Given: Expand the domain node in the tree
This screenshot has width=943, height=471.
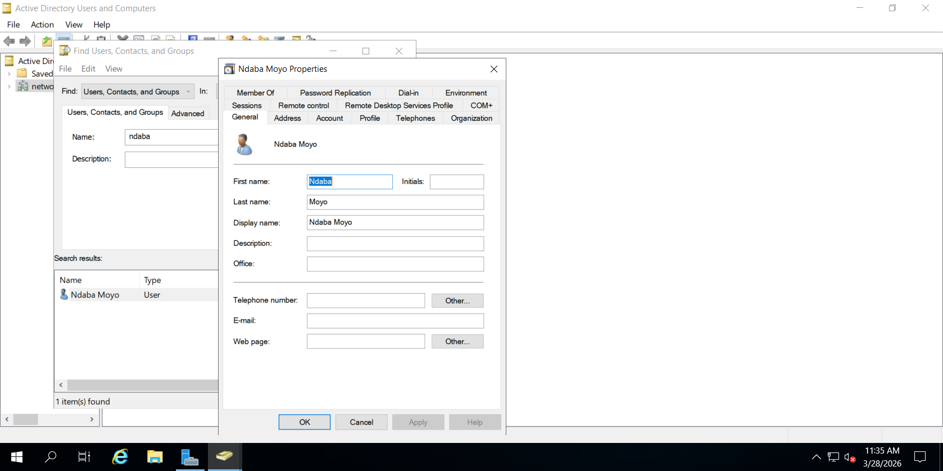Looking at the screenshot, I should tap(9, 86).
